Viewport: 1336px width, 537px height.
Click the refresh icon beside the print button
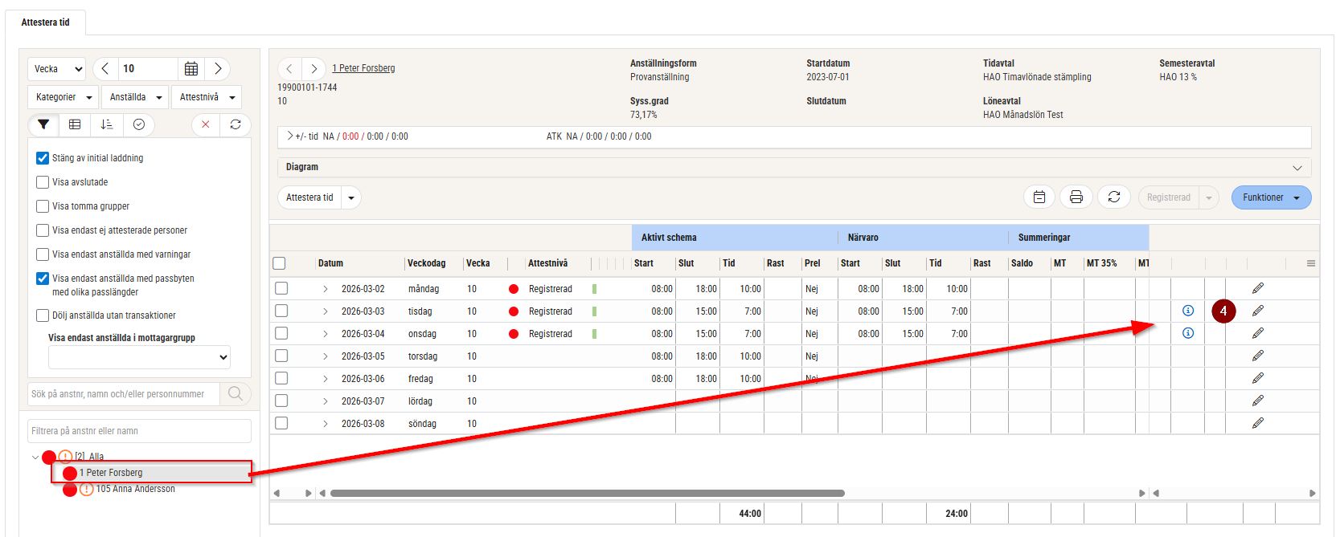tap(1113, 197)
